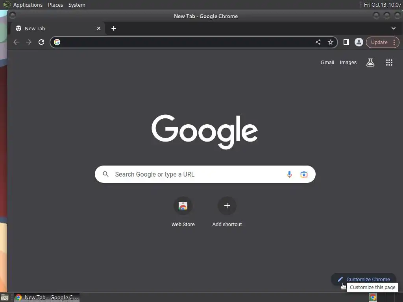Click the show desktop icon in the taskbar
Screen dimensions: 403x302
click(5, 297)
